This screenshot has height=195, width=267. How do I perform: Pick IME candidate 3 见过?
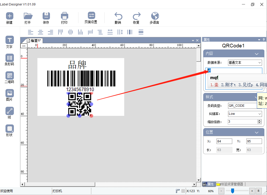pos(246,85)
